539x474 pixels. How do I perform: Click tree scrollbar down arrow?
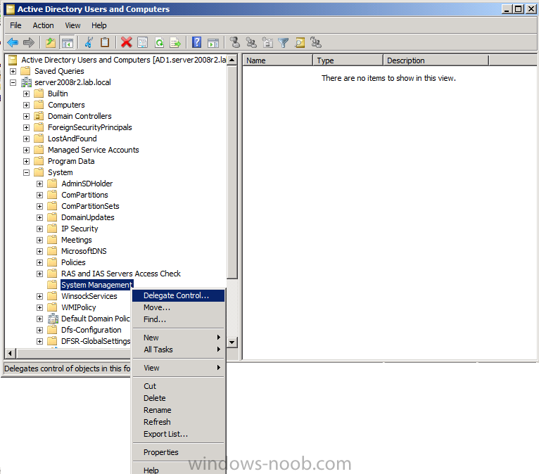tap(232, 342)
